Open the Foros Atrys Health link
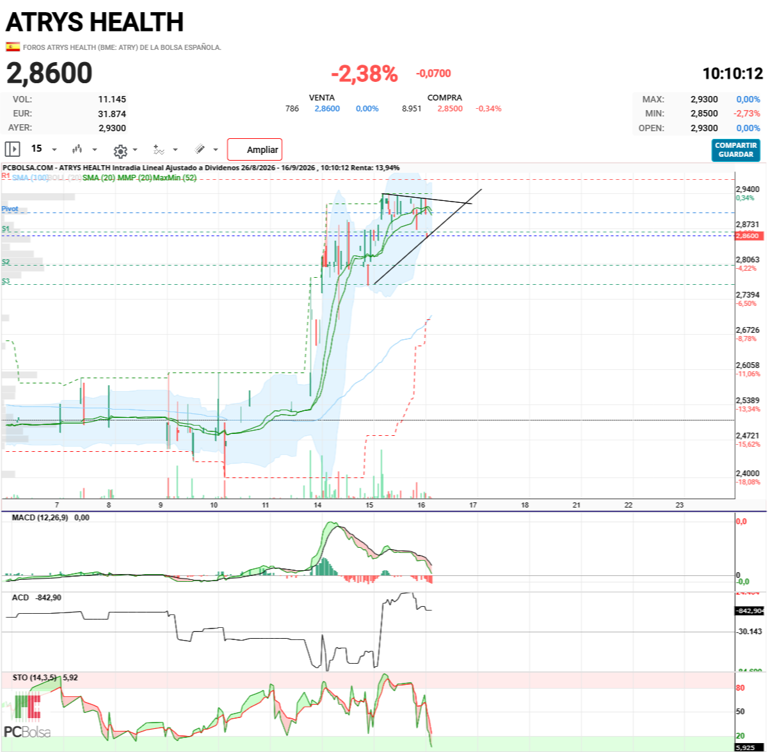Screen dimensions: 768x752 coord(122,47)
